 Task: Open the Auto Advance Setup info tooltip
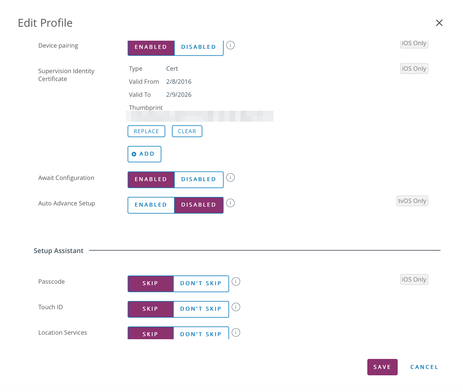coord(230,203)
